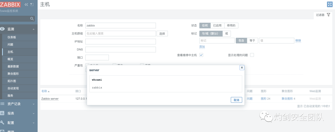
Task: Click the sidebar search box
Action: (17, 19)
